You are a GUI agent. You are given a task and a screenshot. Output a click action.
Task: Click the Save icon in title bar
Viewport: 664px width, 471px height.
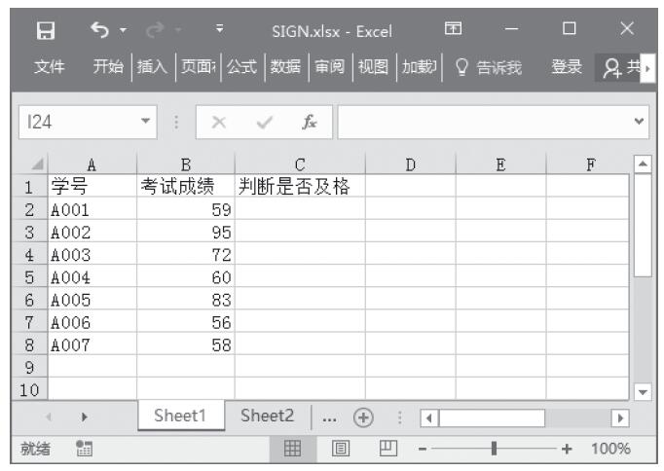[45, 30]
